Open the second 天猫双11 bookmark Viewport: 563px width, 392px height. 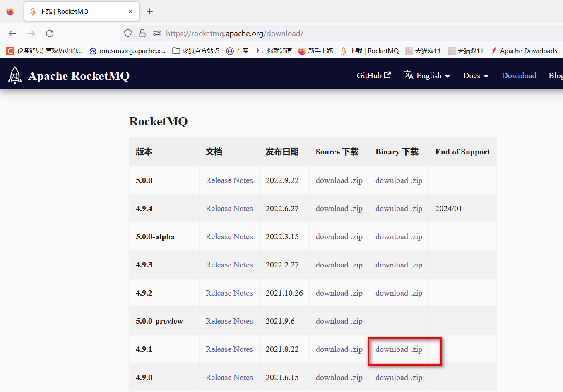pyautogui.click(x=465, y=51)
